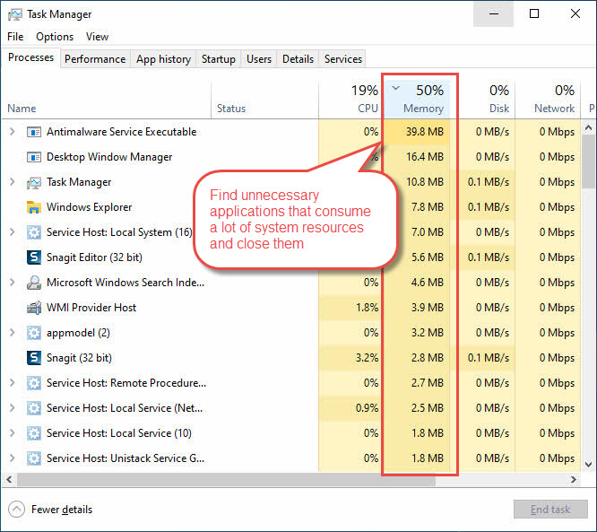Viewport: 597px width, 532px height.
Task: Click the vertical scrollbar down arrow
Action: click(x=588, y=465)
